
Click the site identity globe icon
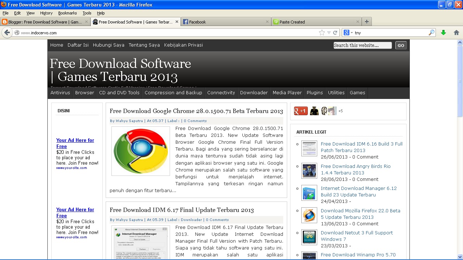point(17,32)
